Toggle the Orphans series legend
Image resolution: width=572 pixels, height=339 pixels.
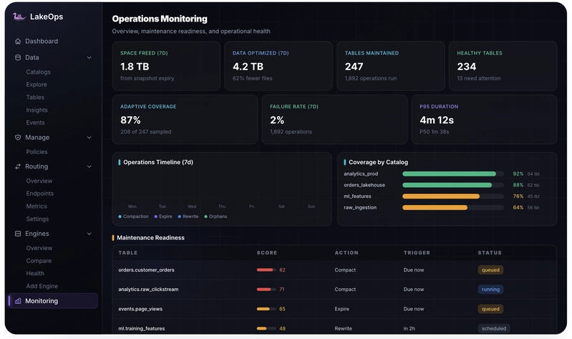[215, 216]
